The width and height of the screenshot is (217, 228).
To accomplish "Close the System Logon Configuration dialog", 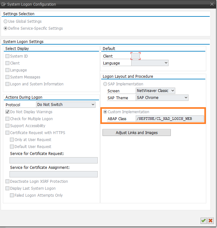I will click(x=212, y=4).
